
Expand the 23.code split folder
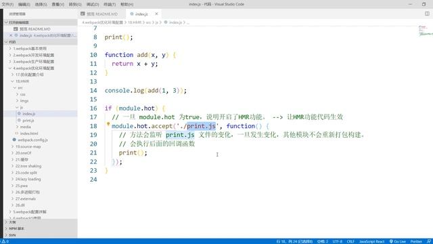(41, 173)
